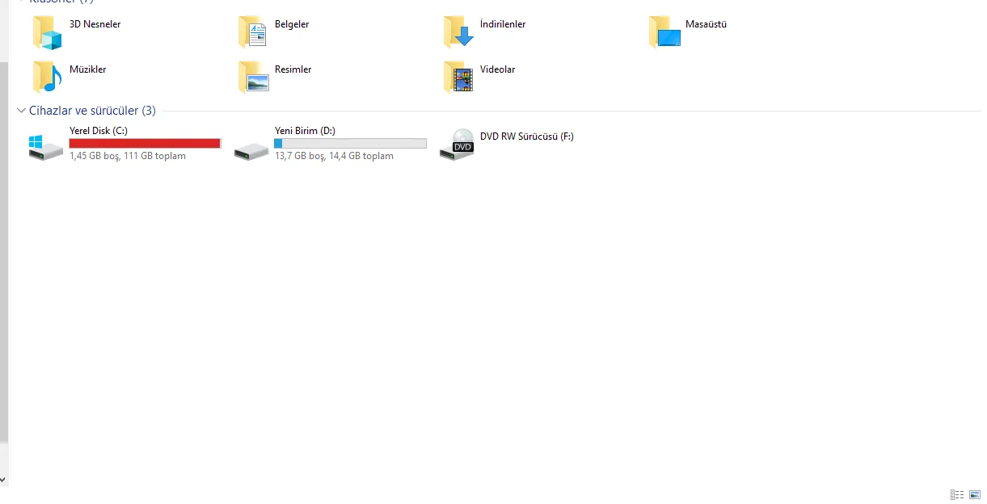This screenshot has width=987, height=504.
Task: Click the Cihazlar ve sürücüler (3) header
Action: click(92, 111)
